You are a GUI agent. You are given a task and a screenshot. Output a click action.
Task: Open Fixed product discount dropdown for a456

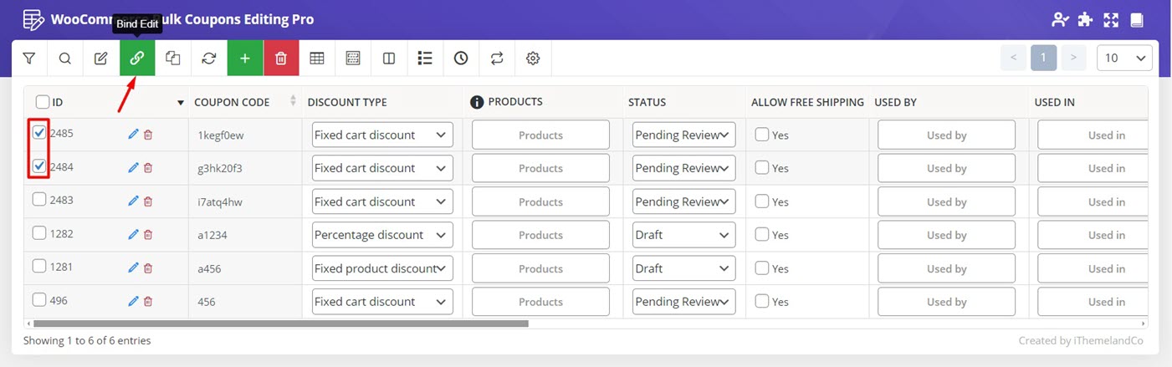coord(382,268)
